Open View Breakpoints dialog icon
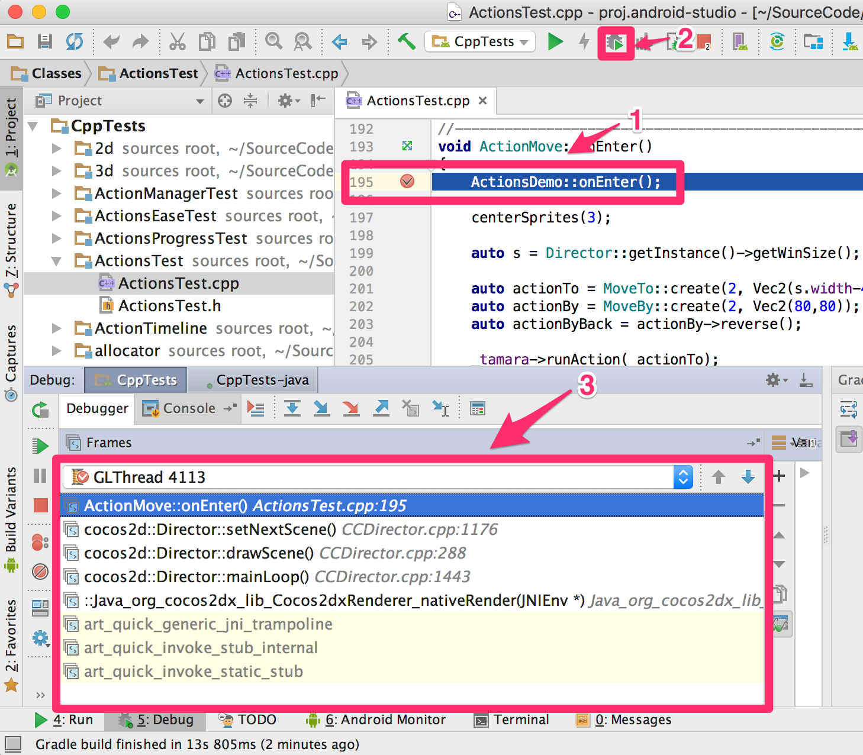This screenshot has height=755, width=863. [40, 542]
